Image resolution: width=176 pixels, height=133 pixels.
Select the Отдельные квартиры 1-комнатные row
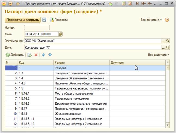(x=85, y=119)
